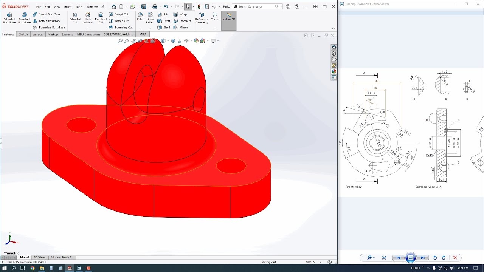Viewport: 484px width, 272px height.
Task: Pin the SOLIDWORKS menu bar
Action: [x=103, y=6]
